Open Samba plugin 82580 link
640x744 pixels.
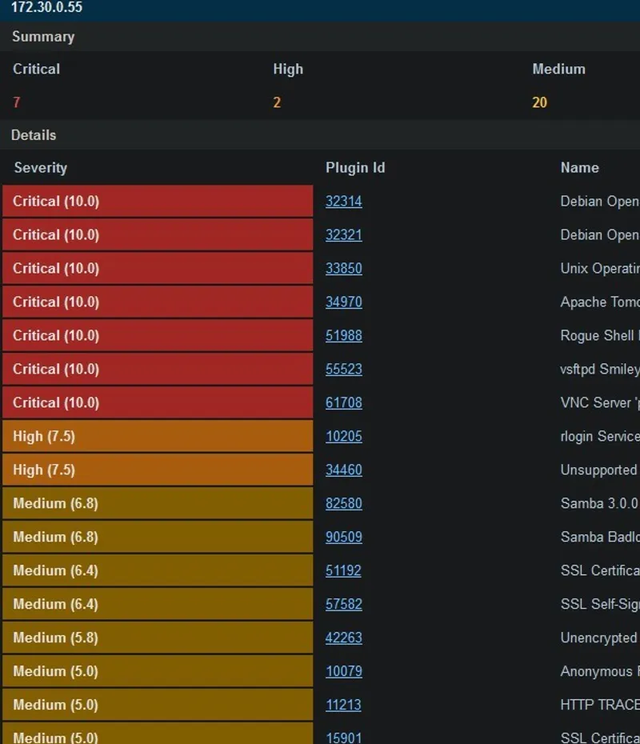[x=343, y=504]
